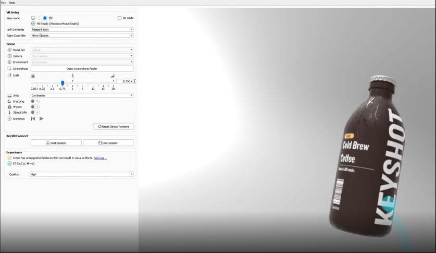Click the orange warning check icon

pyautogui.click(x=9, y=158)
